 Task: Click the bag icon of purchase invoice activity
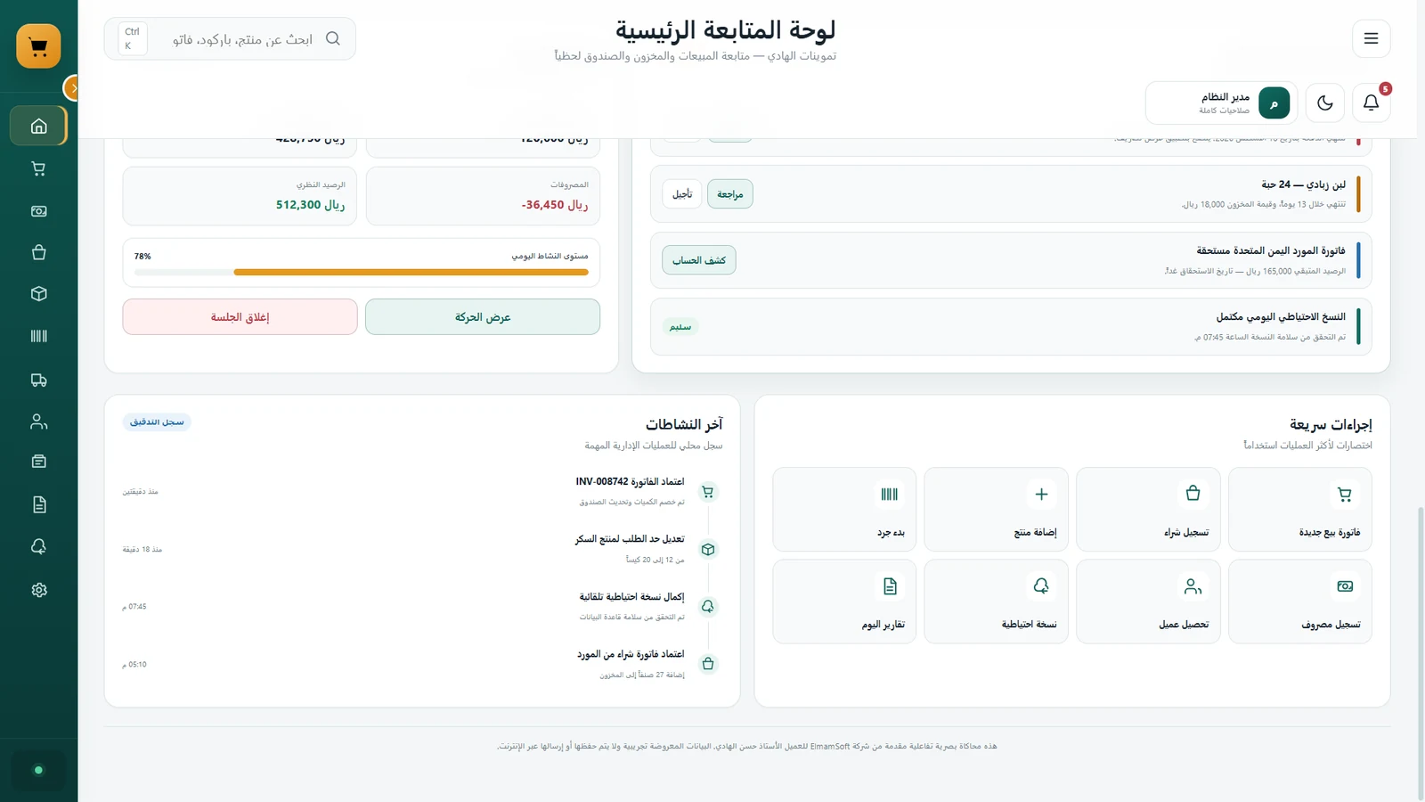708,664
